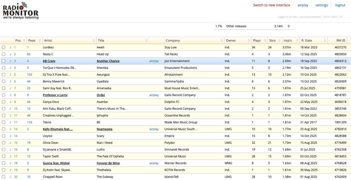Open airplay link for Forever Be Mine
The image size is (351, 180).
coord(154,163)
